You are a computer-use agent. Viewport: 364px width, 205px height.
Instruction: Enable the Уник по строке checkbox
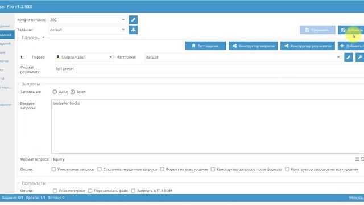[55, 191]
